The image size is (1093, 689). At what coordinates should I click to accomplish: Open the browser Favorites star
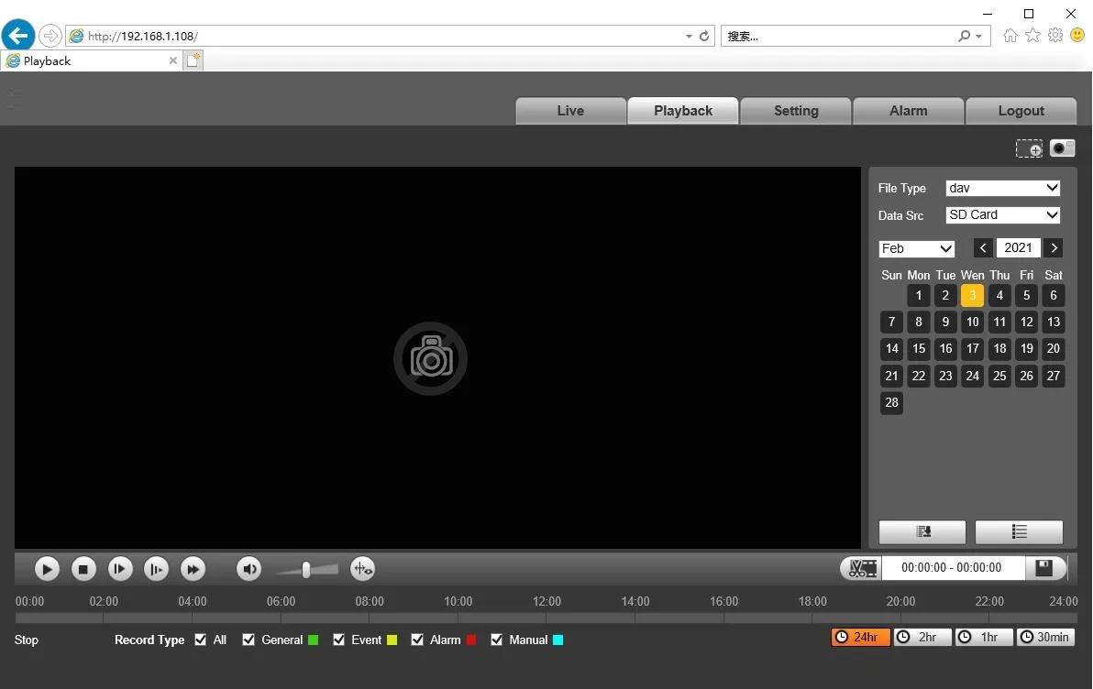click(x=1032, y=36)
